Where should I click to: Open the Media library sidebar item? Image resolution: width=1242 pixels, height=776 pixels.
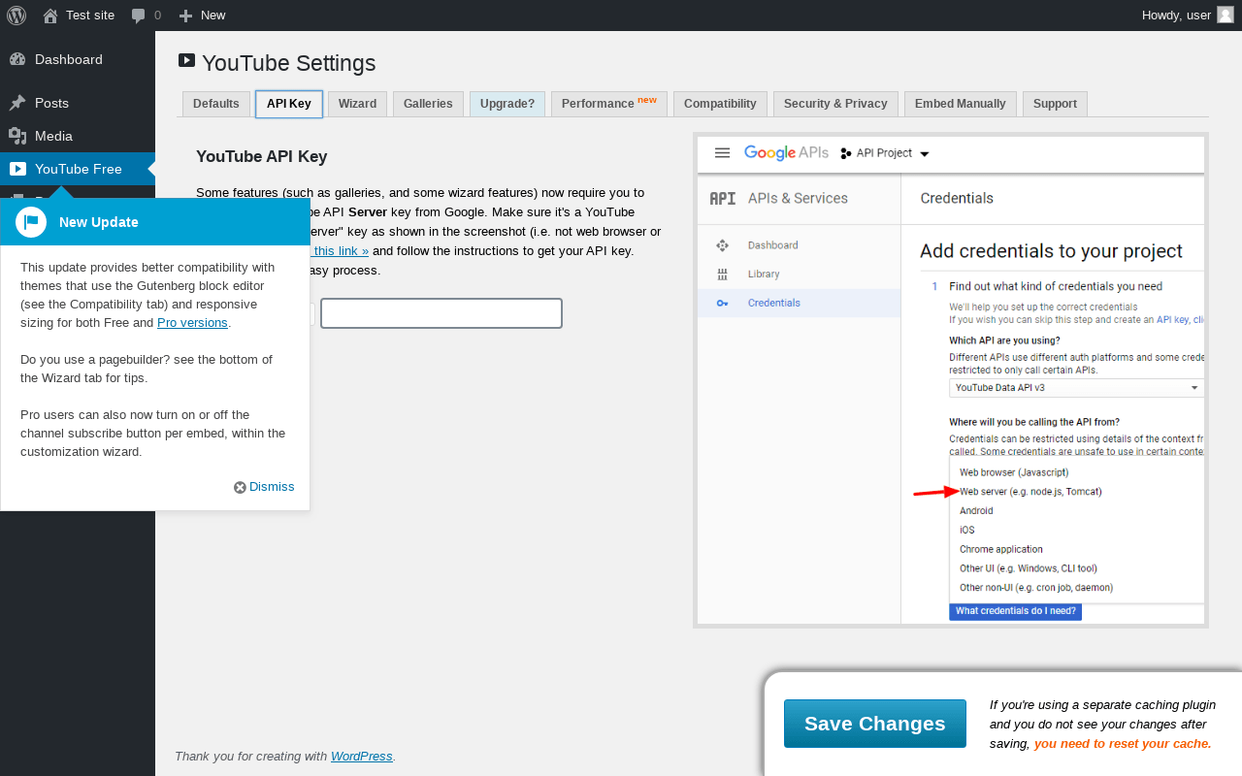[53, 136]
